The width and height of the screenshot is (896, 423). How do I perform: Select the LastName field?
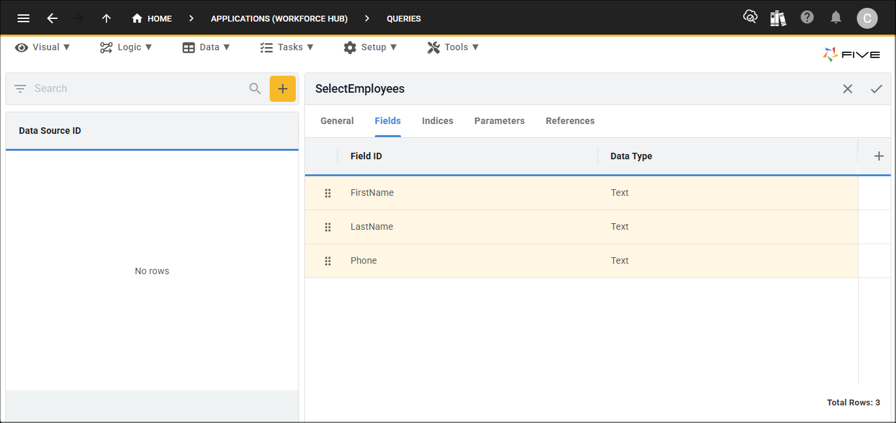pyautogui.click(x=372, y=227)
